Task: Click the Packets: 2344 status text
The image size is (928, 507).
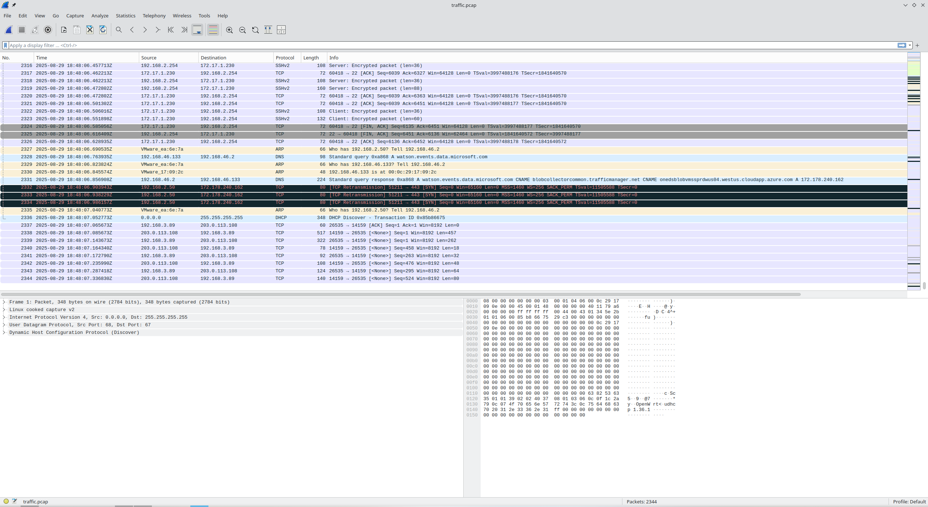Action: (x=641, y=502)
